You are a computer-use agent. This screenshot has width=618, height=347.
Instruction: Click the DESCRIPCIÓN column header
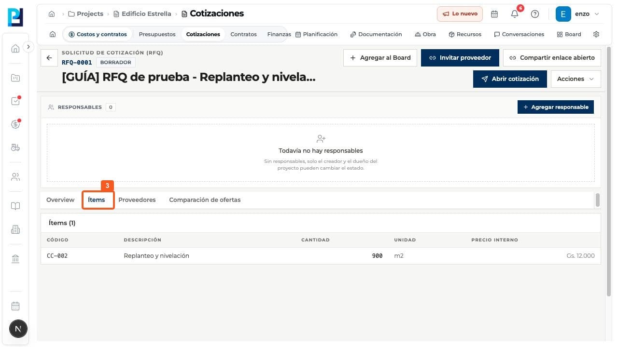pos(142,240)
